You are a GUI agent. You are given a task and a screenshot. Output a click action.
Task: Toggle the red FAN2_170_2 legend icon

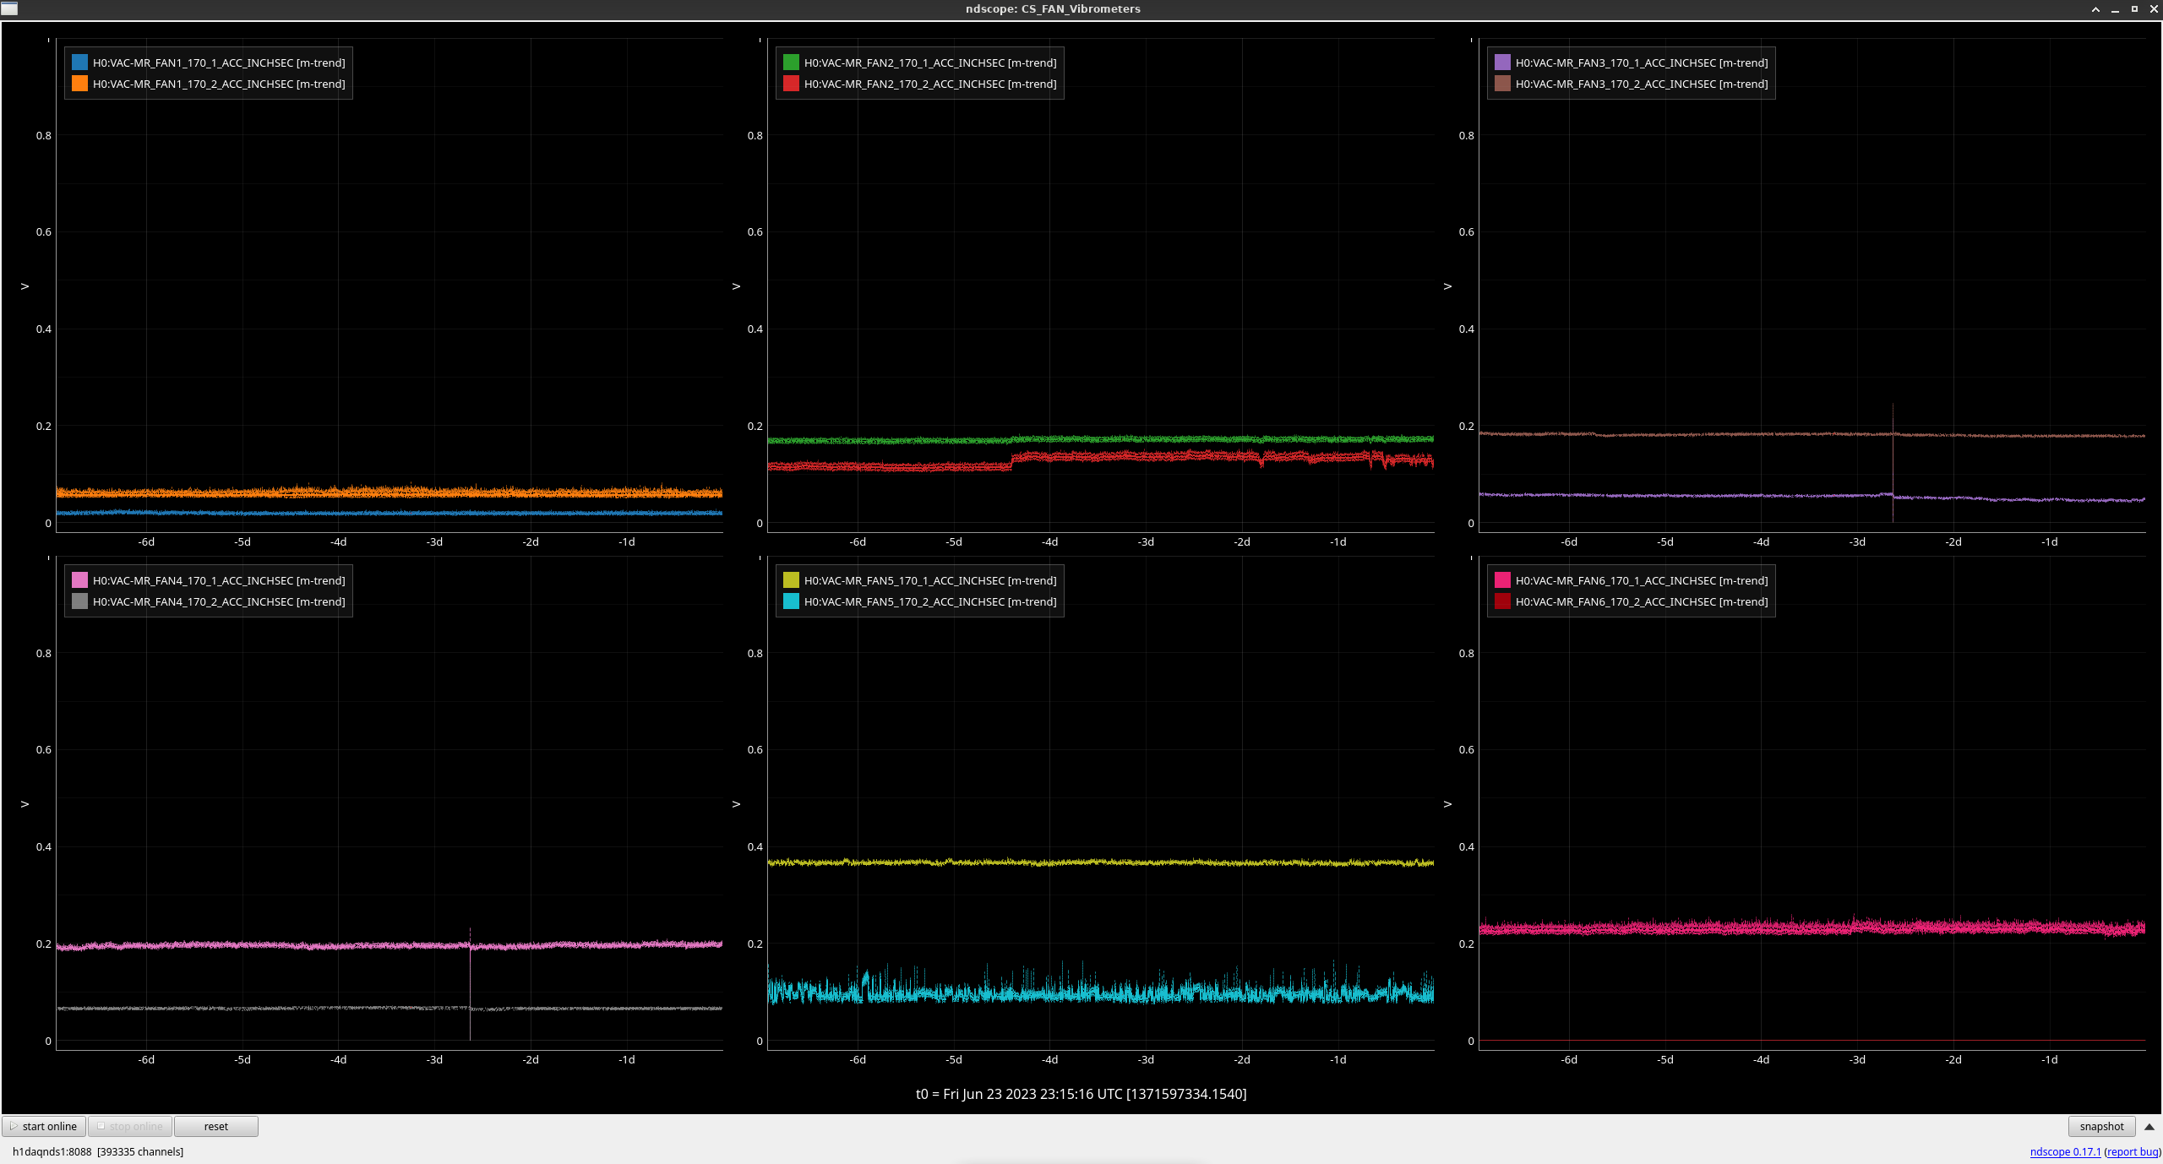[791, 84]
